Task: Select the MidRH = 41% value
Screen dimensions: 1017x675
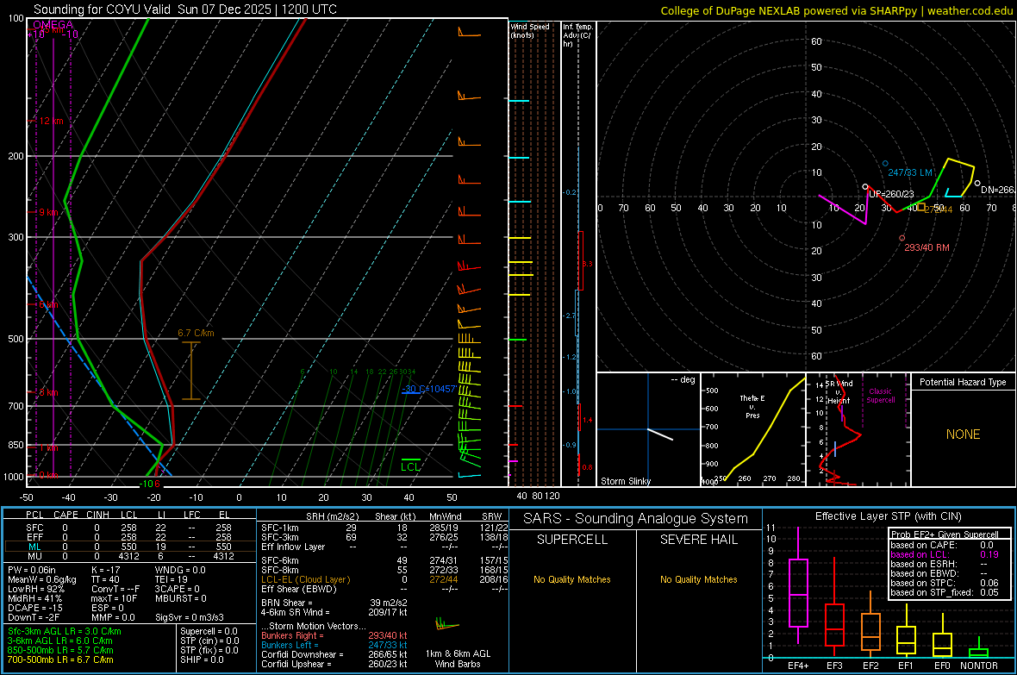Action: (x=35, y=598)
